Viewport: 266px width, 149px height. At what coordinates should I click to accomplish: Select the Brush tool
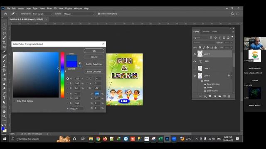(x=4, y=61)
